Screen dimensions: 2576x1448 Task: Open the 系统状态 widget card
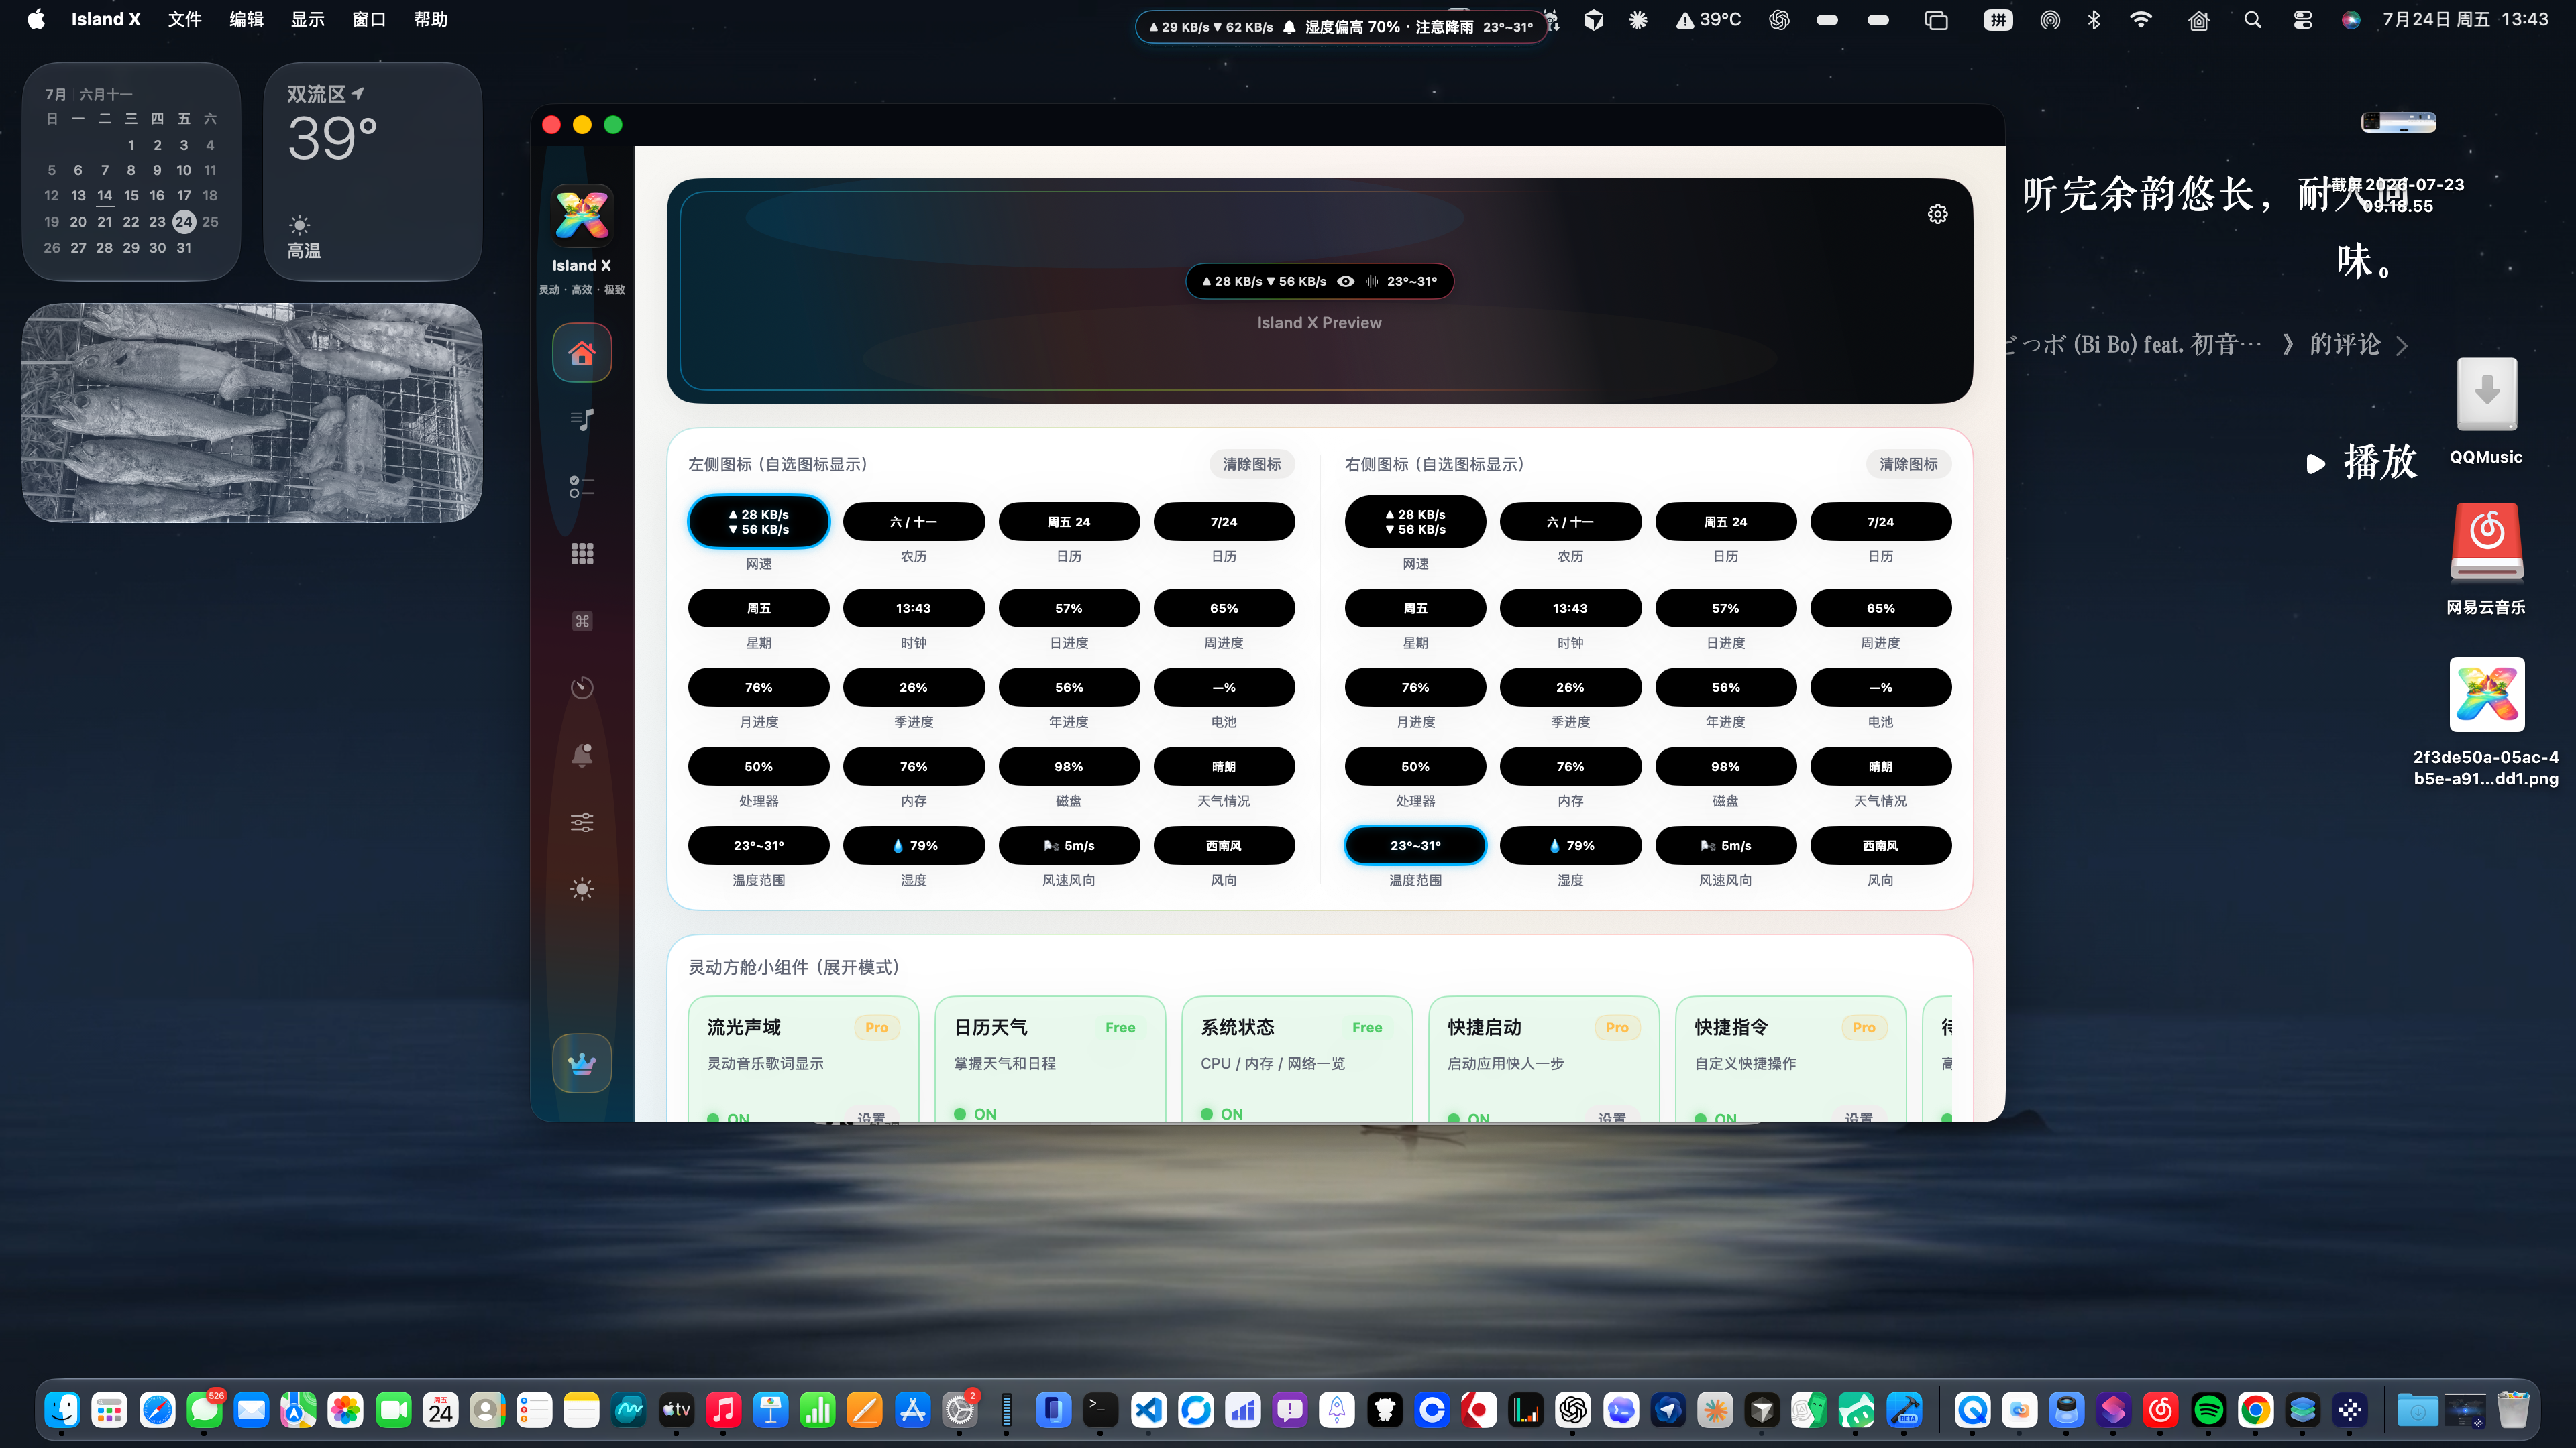(1296, 1059)
